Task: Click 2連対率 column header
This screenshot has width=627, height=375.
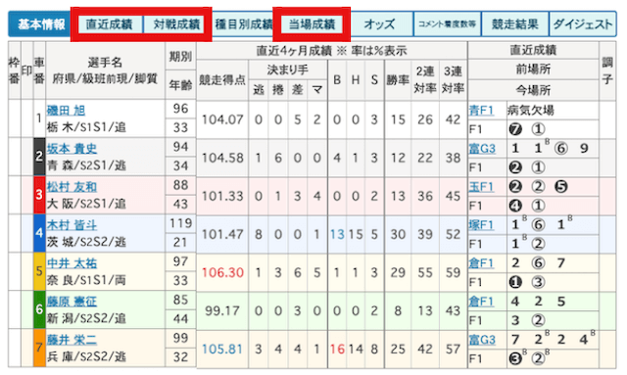Action: (x=425, y=80)
